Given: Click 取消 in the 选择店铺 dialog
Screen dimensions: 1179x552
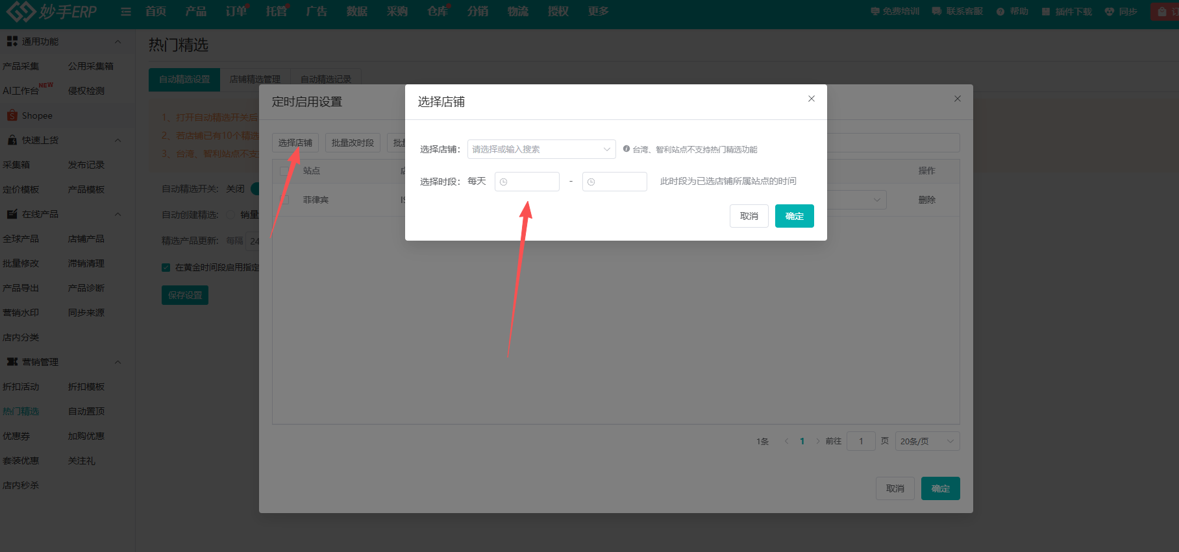Looking at the screenshot, I should pyautogui.click(x=749, y=216).
